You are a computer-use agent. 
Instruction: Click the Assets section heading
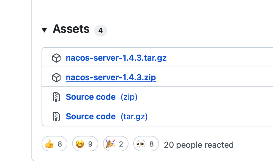pos(71,29)
